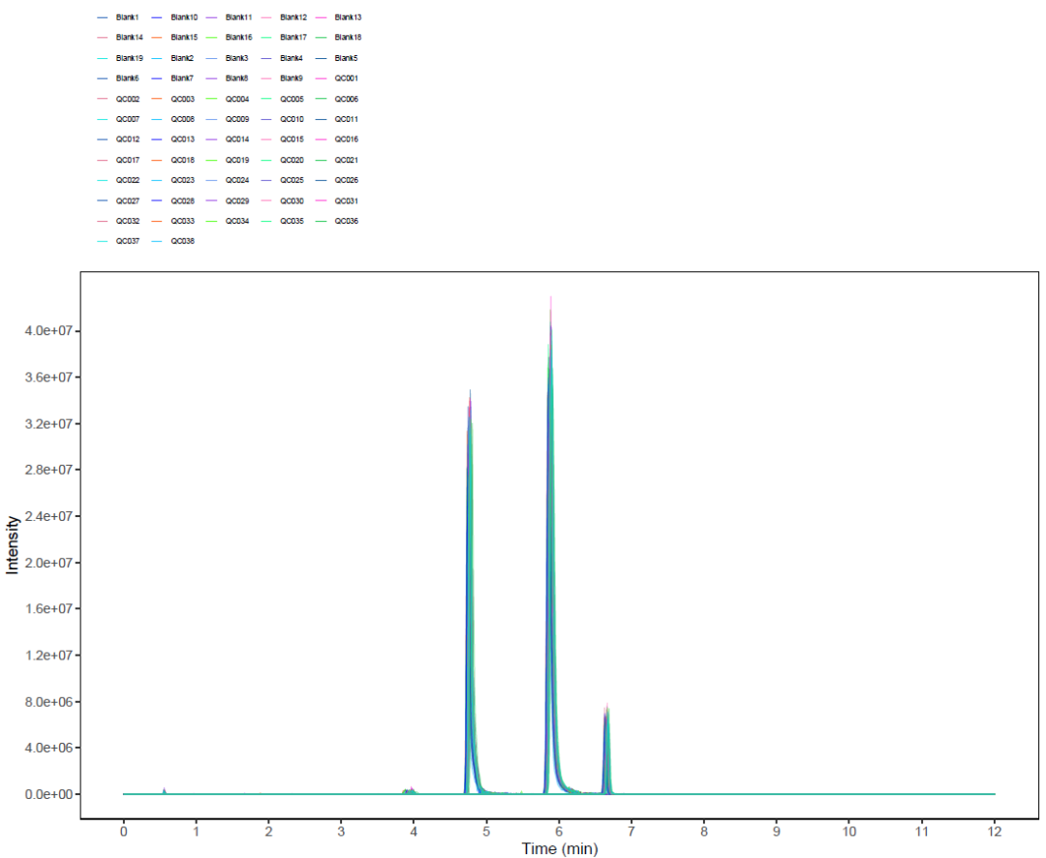This screenshot has height=858, width=1046.
Task: Click the orange Blank15 legend line swatch
Action: point(158,38)
